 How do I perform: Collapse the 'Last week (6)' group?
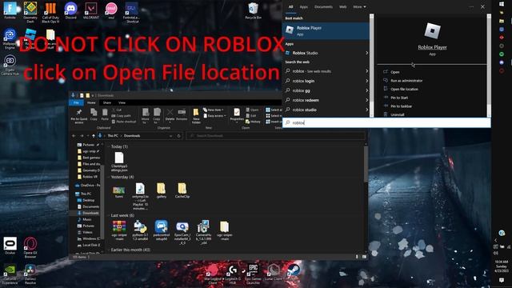[x=109, y=215]
